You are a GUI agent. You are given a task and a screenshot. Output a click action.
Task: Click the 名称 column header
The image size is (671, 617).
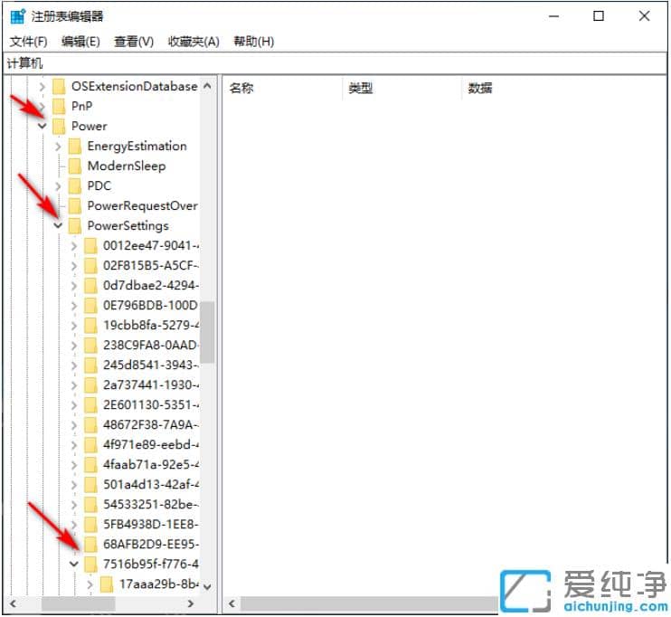tap(241, 88)
